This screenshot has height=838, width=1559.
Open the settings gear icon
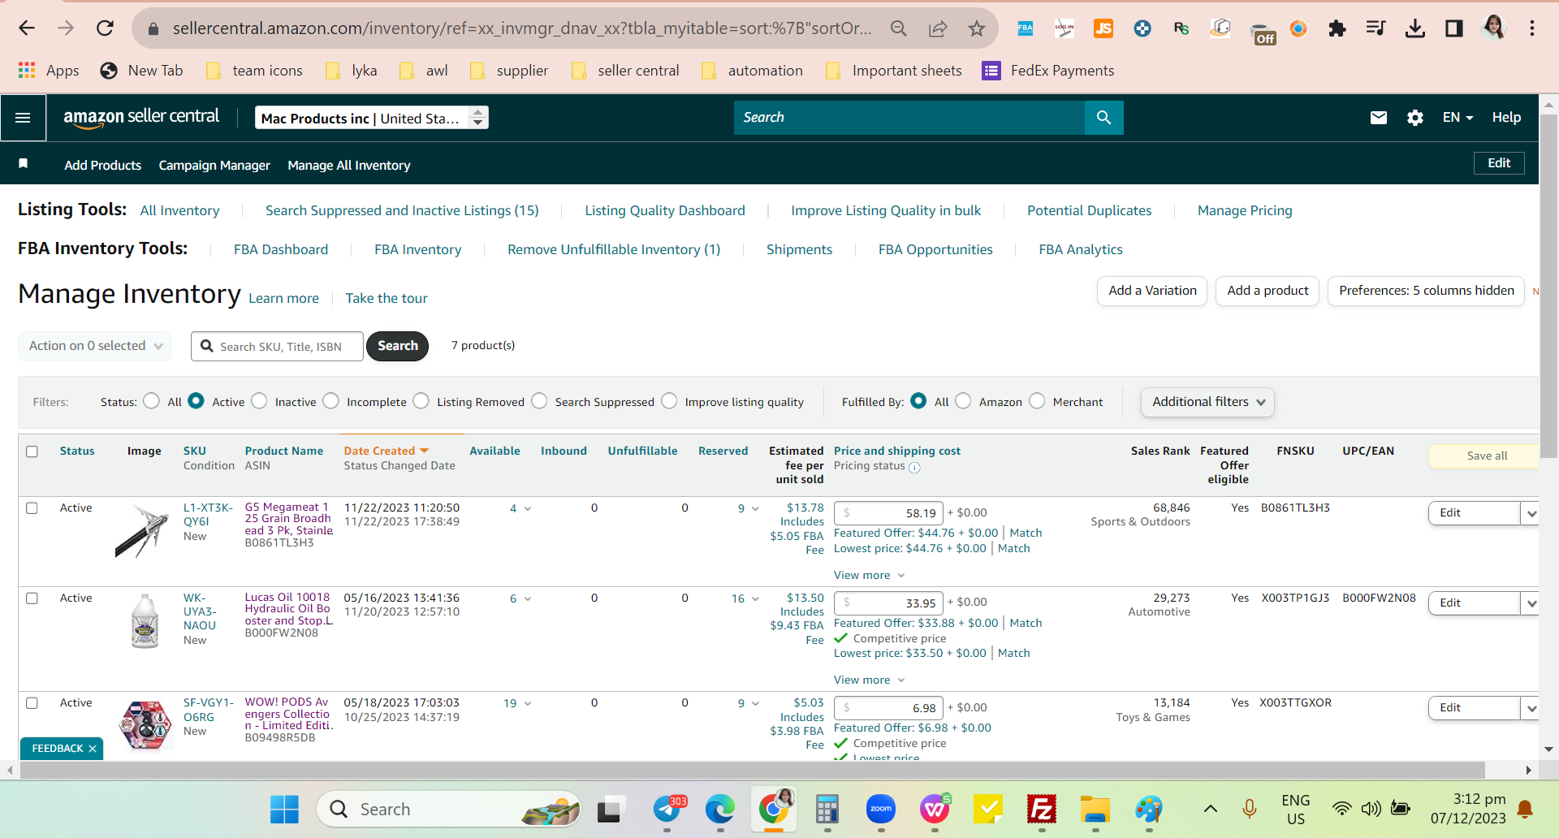coord(1415,118)
